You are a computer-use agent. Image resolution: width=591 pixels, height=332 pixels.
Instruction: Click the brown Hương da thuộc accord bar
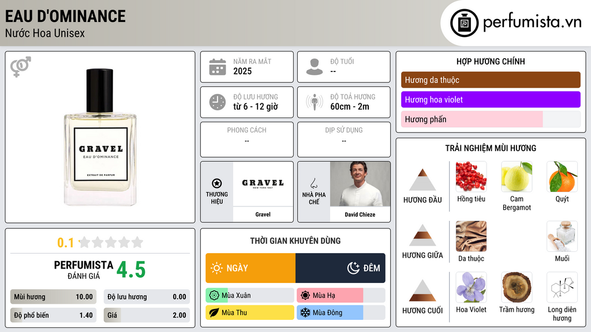491,80
